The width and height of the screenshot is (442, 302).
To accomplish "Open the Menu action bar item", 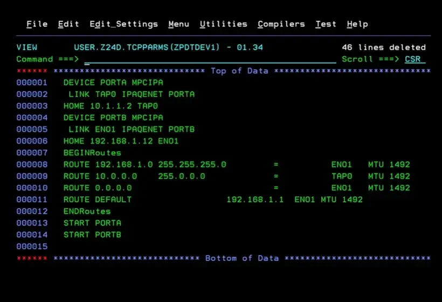I will click(x=179, y=24).
